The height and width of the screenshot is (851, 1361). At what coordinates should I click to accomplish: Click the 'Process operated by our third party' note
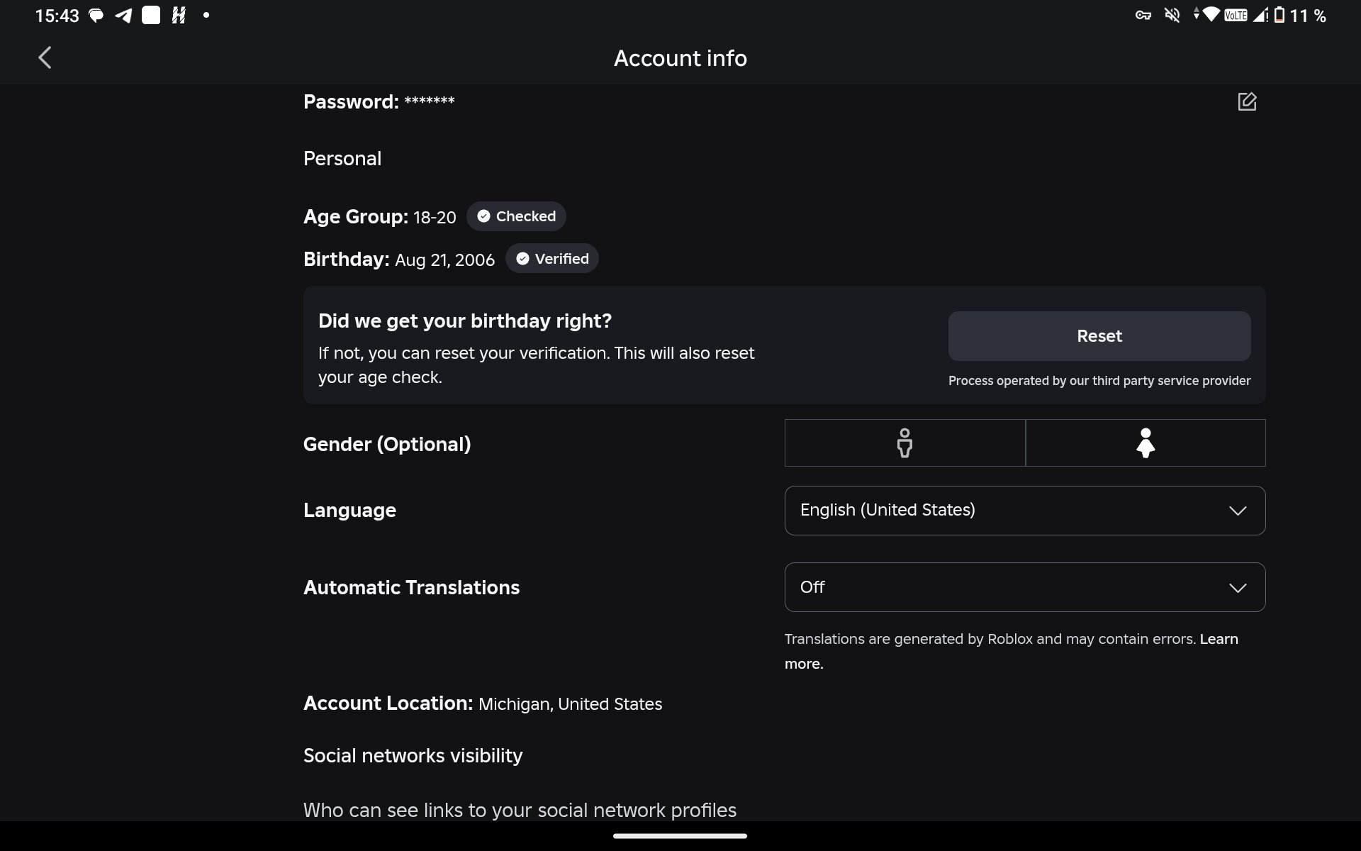point(1099,381)
